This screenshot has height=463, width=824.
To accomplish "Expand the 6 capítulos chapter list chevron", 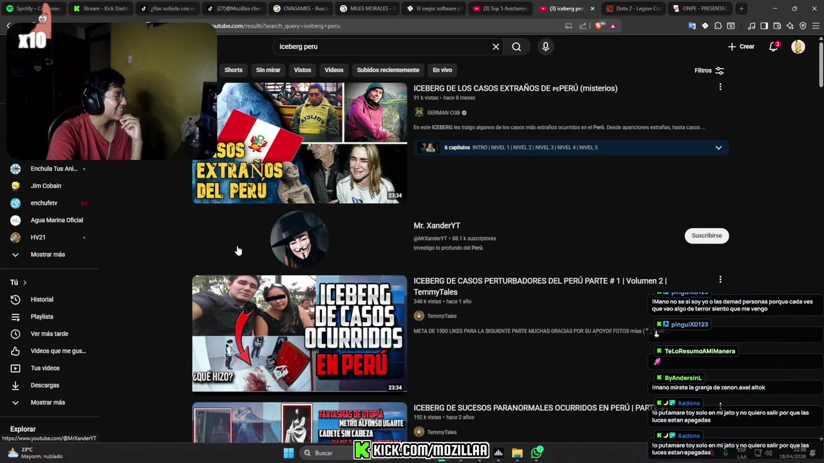I will [x=718, y=148].
